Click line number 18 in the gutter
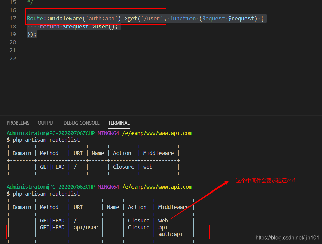The height and width of the screenshot is (244, 322). [13, 27]
